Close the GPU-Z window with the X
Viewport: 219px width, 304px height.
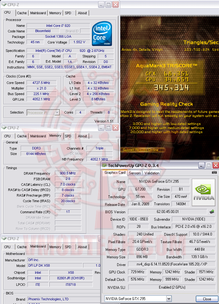216,165
